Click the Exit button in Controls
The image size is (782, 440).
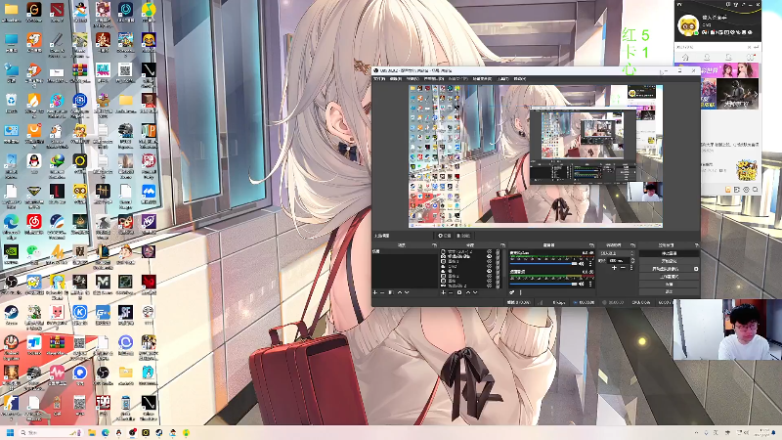pos(670,291)
